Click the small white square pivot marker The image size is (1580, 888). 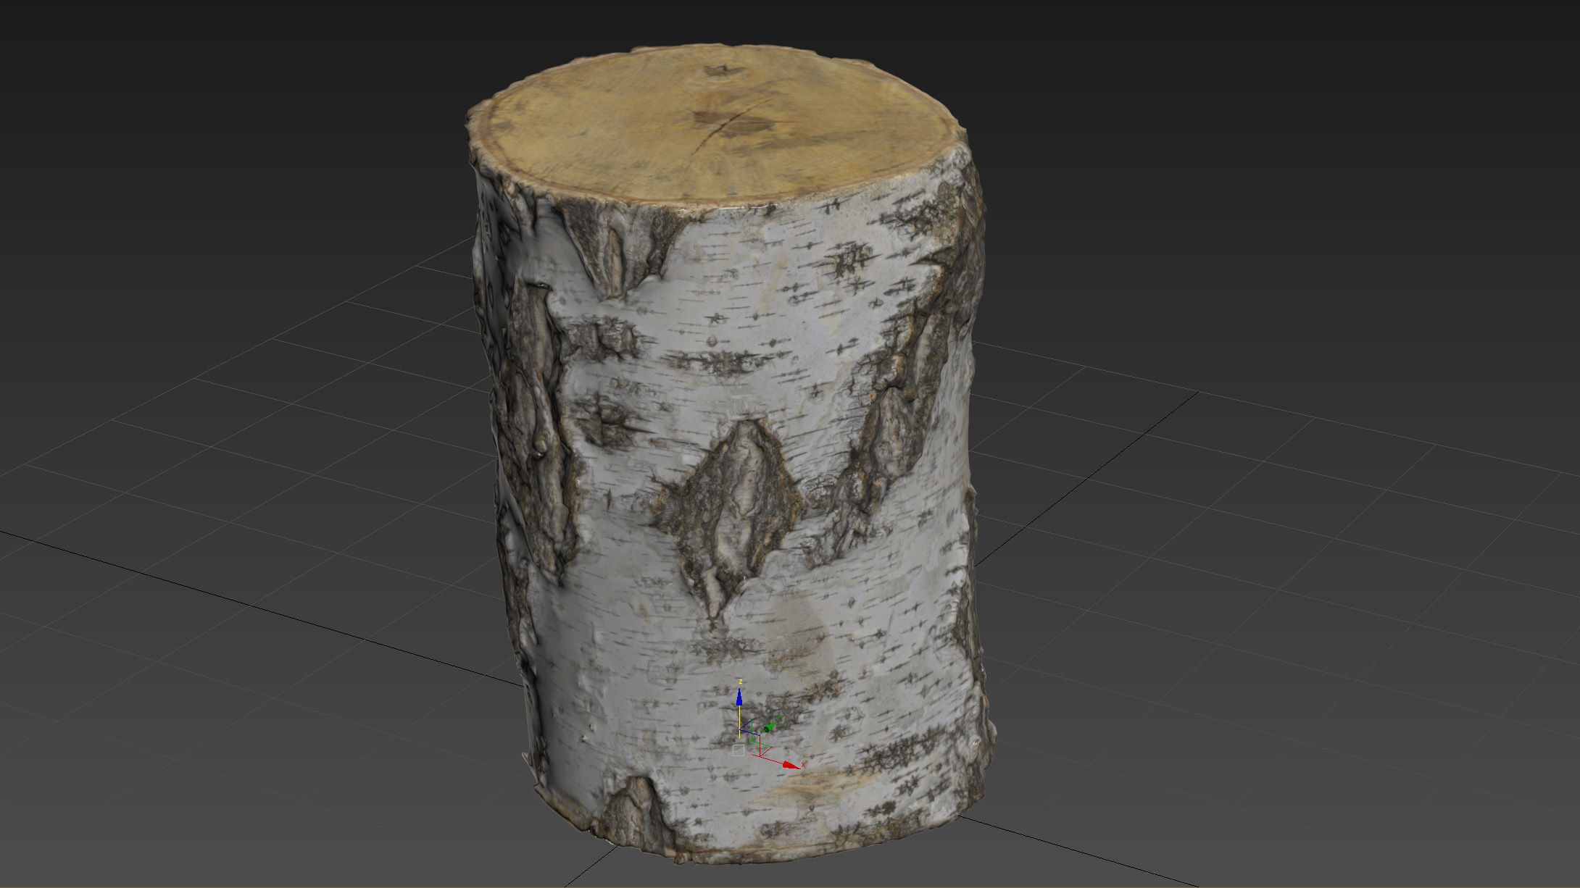pyautogui.click(x=738, y=750)
